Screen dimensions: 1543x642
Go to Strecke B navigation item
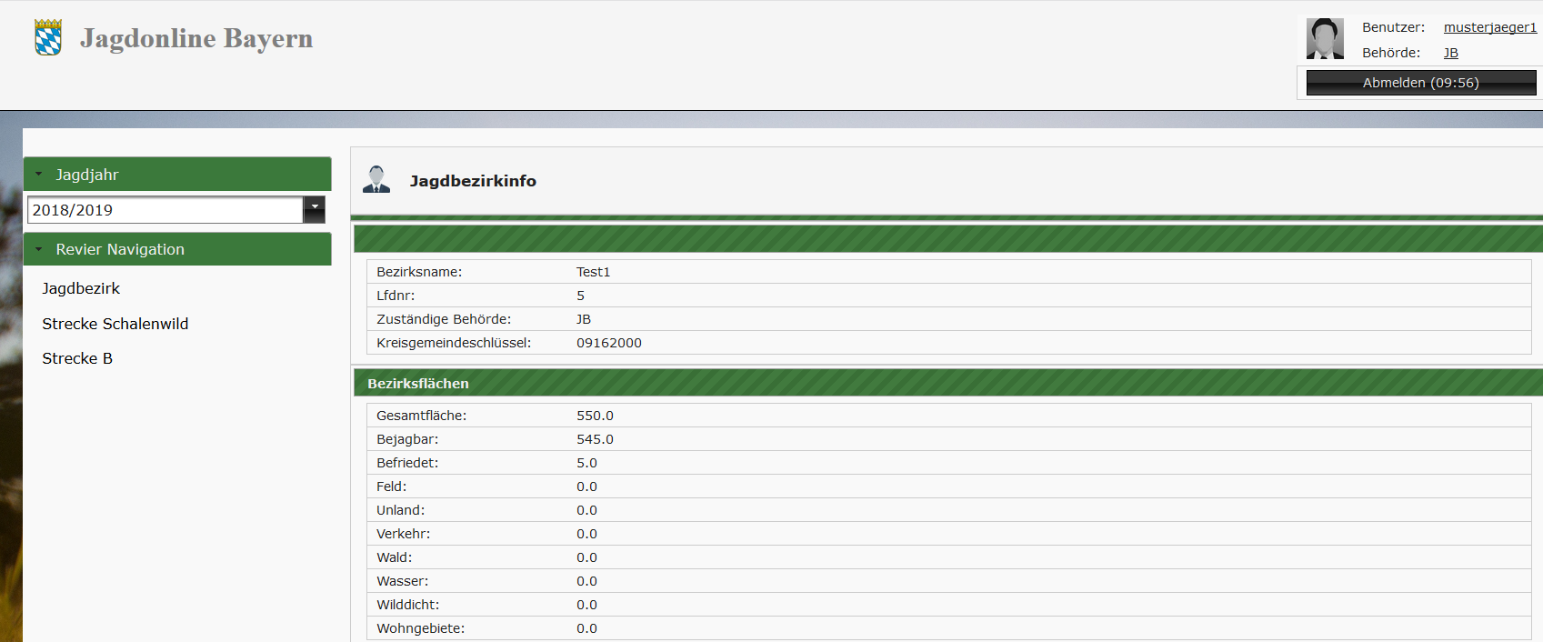tap(77, 358)
